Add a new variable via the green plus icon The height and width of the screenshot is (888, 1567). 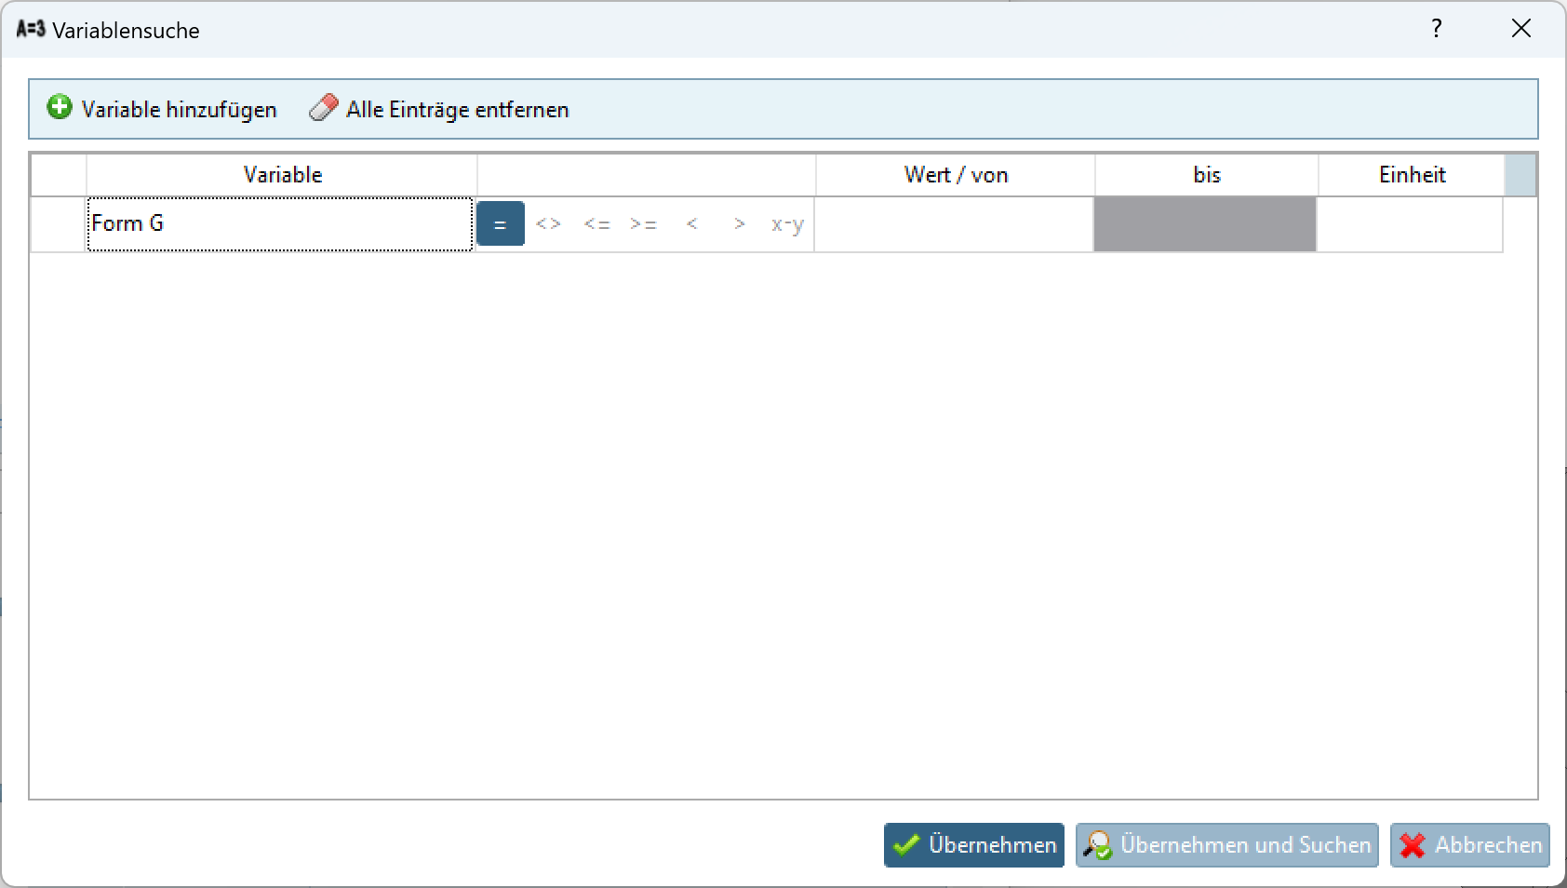(59, 107)
